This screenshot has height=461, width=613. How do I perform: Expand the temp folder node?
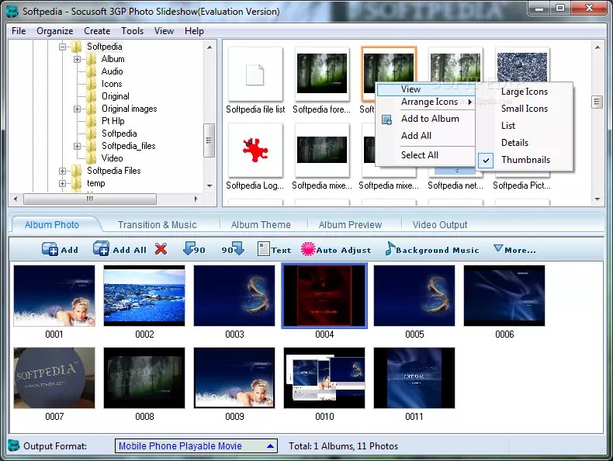tap(62, 183)
